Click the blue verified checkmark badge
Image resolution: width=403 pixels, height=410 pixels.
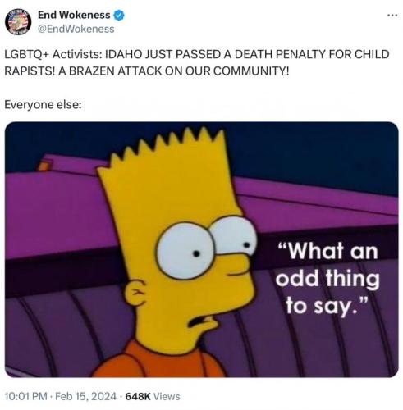pyautogui.click(x=119, y=16)
